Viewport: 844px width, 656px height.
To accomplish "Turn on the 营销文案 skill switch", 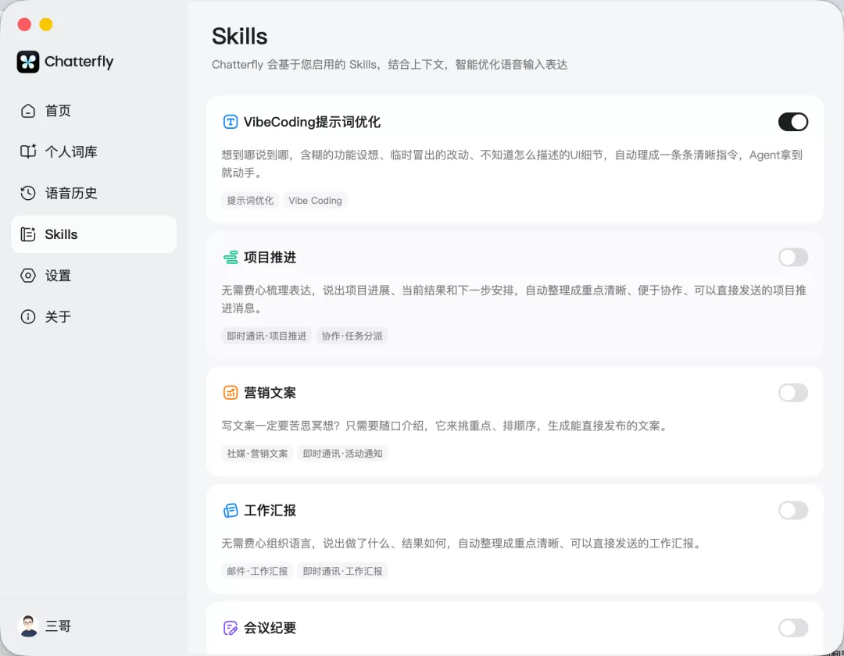I will 793,393.
